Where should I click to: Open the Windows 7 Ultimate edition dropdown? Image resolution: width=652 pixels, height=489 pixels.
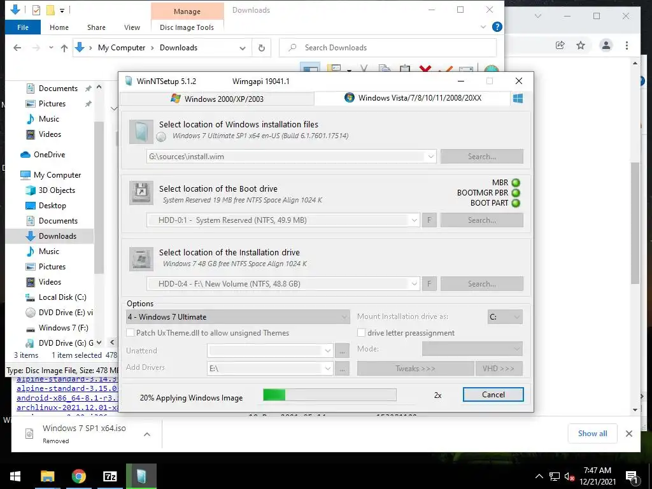click(237, 317)
